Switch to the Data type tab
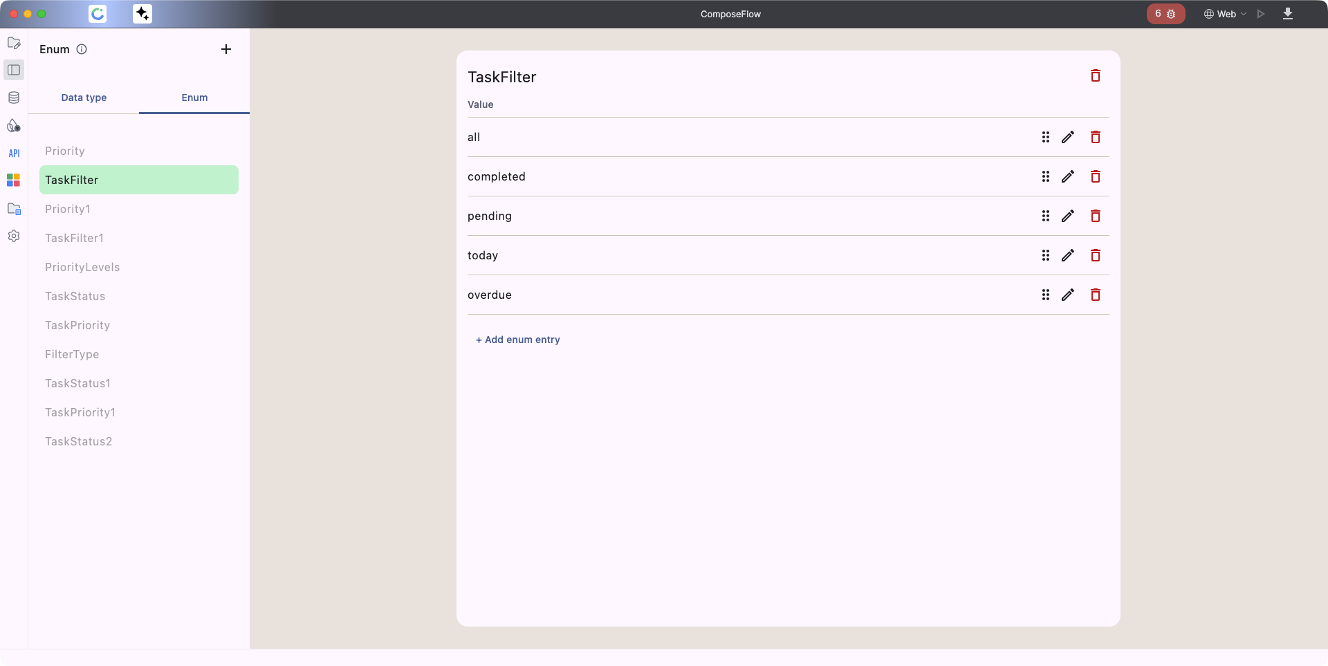 click(84, 98)
